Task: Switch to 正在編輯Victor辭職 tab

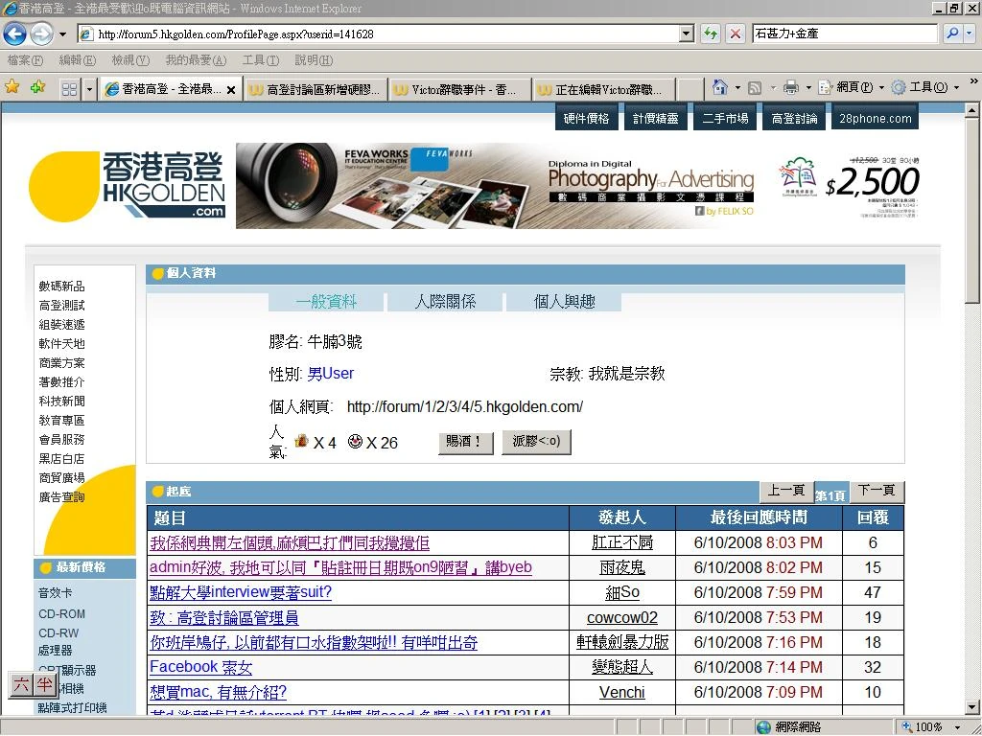Action: point(604,90)
